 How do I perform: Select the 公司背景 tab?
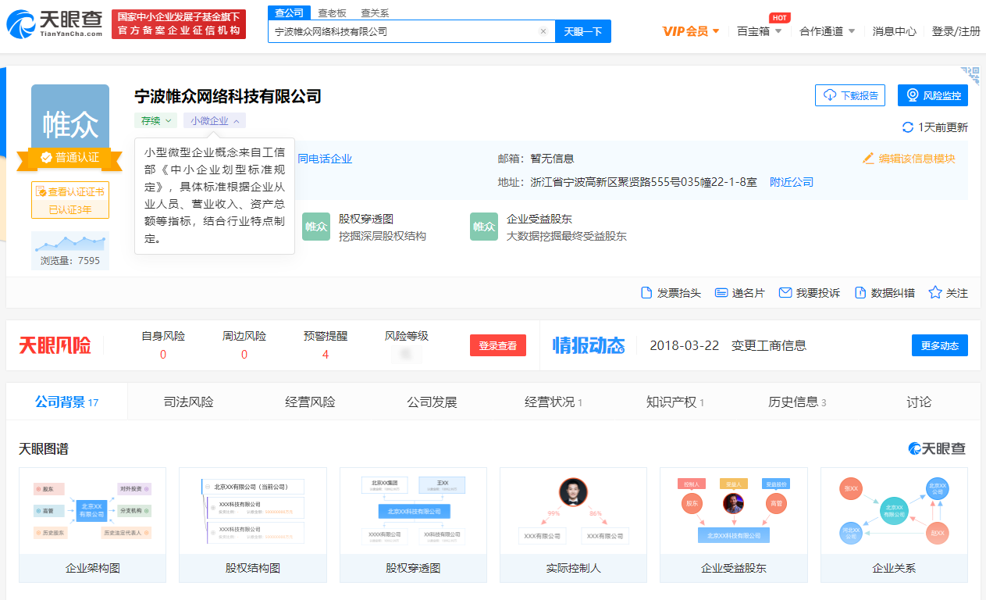(x=66, y=402)
